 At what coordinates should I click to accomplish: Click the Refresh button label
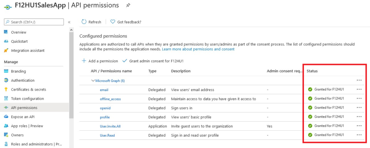(95, 22)
